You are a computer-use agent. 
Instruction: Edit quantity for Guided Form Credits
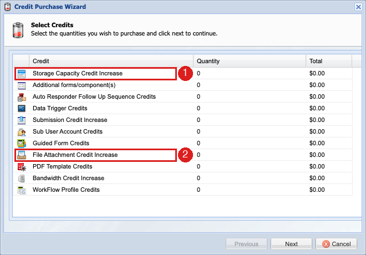[x=250, y=143]
